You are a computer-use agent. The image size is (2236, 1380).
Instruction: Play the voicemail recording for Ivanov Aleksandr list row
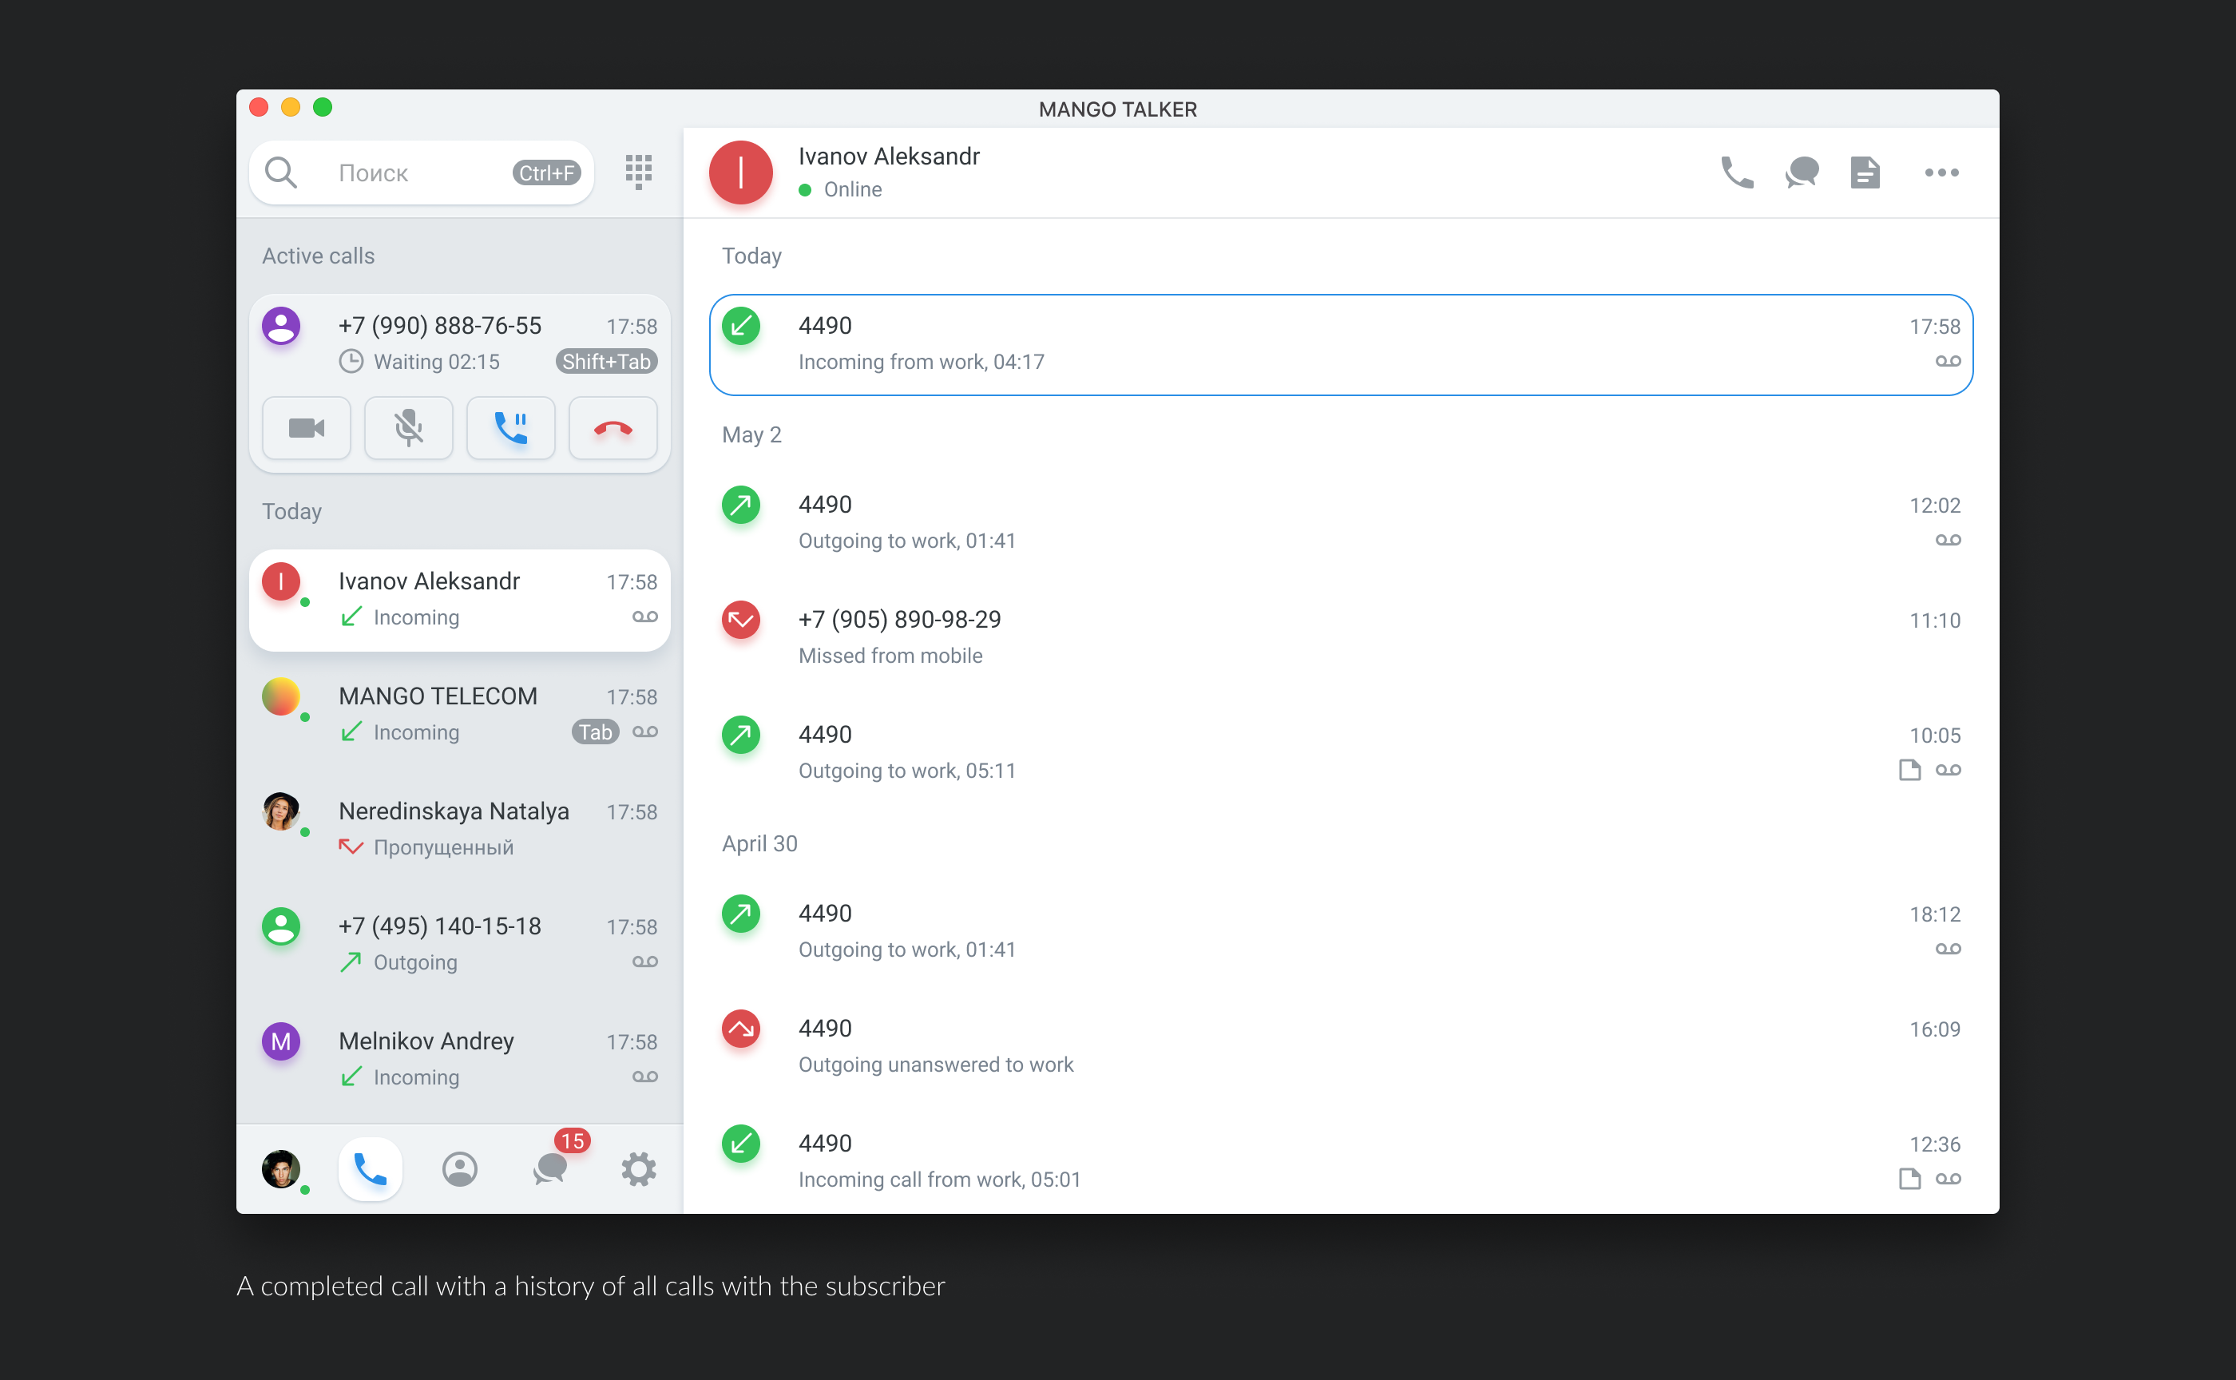[645, 617]
